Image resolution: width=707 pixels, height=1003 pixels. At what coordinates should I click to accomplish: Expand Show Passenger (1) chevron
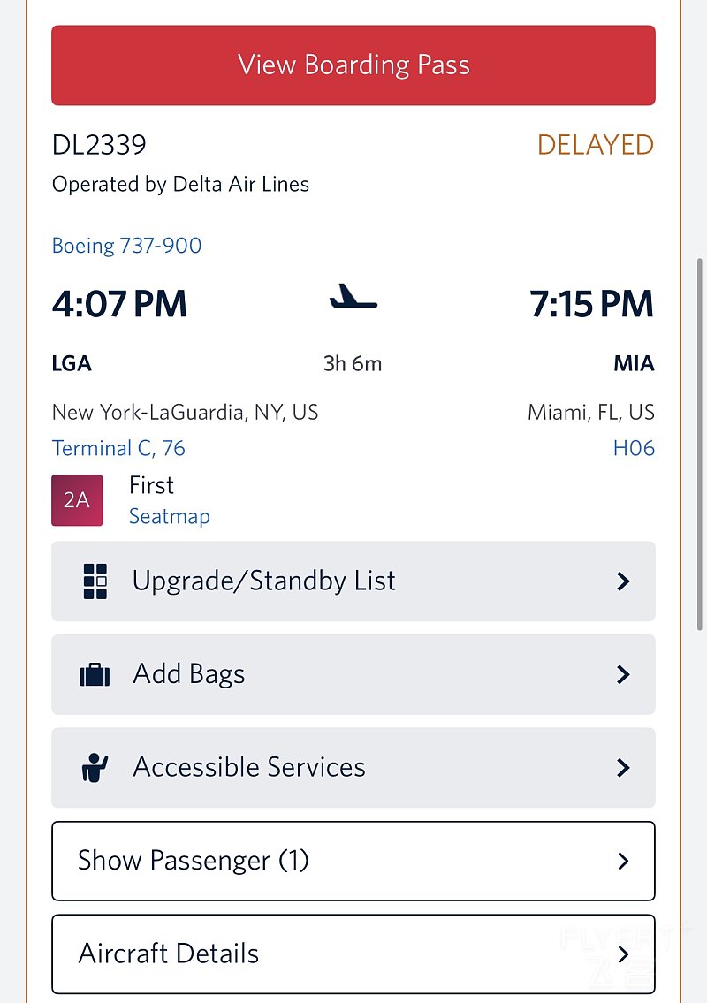tap(623, 861)
